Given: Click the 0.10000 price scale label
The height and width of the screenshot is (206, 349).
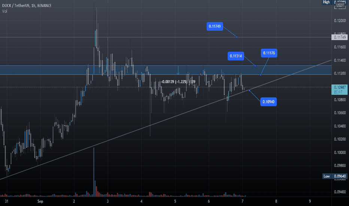Looking at the screenshot, I should point(340,152).
